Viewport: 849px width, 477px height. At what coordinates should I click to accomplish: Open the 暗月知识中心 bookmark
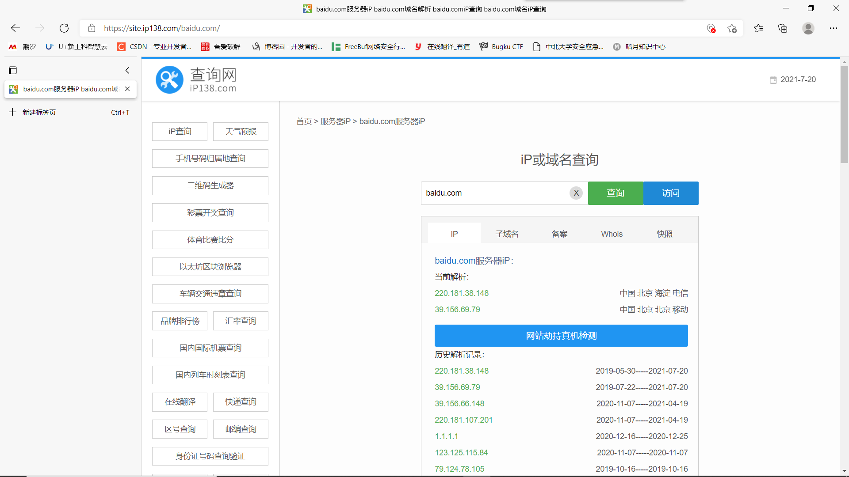click(x=639, y=46)
